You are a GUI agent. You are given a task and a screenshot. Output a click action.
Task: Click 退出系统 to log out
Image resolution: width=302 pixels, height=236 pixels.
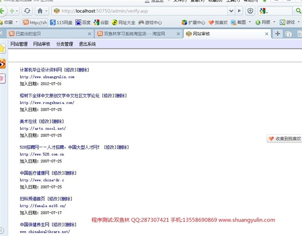click(x=87, y=44)
